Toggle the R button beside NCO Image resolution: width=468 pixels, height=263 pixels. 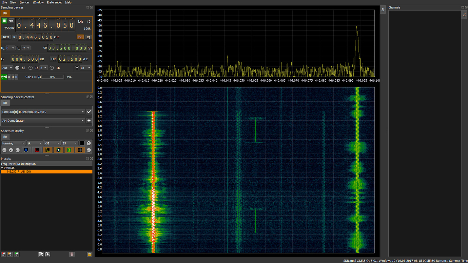coord(14,37)
